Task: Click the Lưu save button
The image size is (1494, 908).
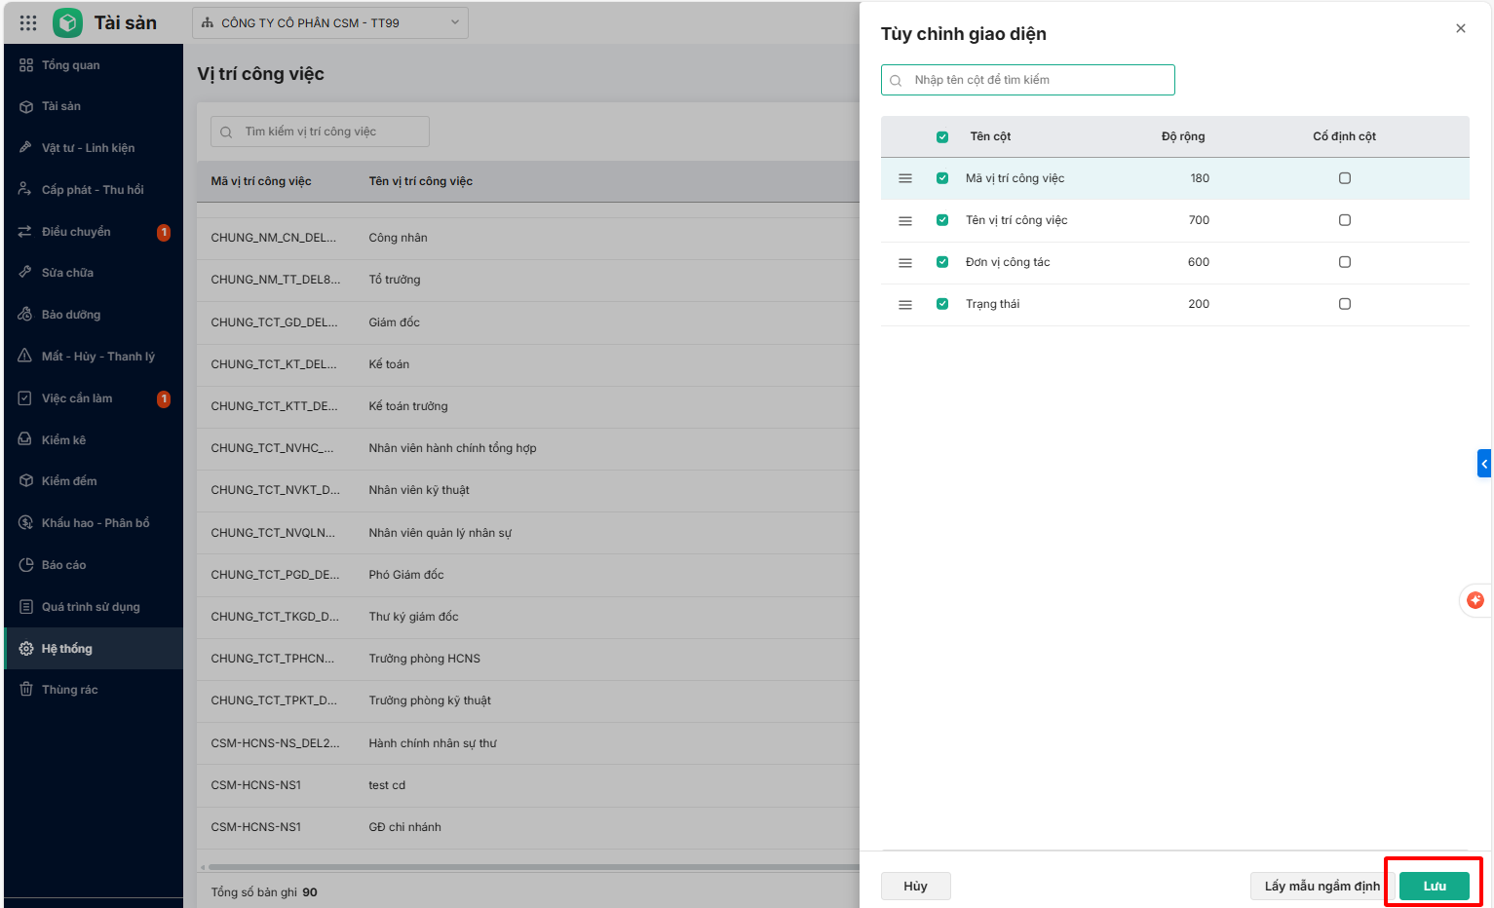Action: (1434, 886)
